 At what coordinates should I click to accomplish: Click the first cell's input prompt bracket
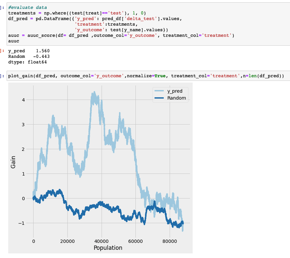(2, 7)
